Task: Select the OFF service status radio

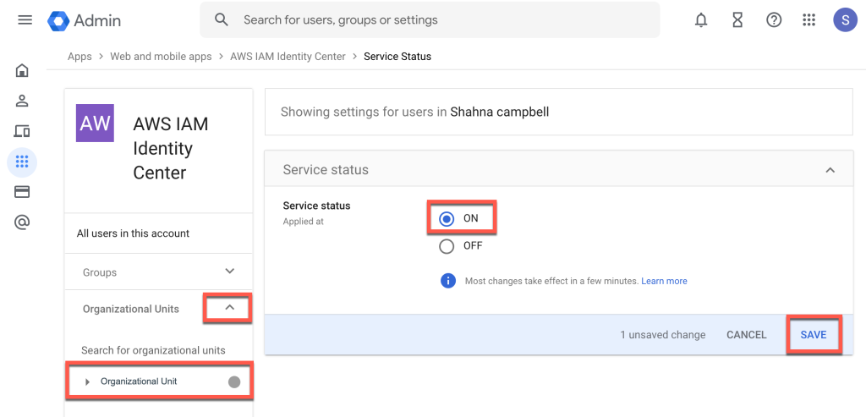Action: pyautogui.click(x=447, y=246)
